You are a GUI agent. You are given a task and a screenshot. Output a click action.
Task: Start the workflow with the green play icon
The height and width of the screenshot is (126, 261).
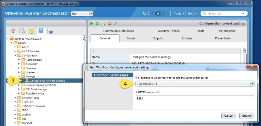(91, 23)
